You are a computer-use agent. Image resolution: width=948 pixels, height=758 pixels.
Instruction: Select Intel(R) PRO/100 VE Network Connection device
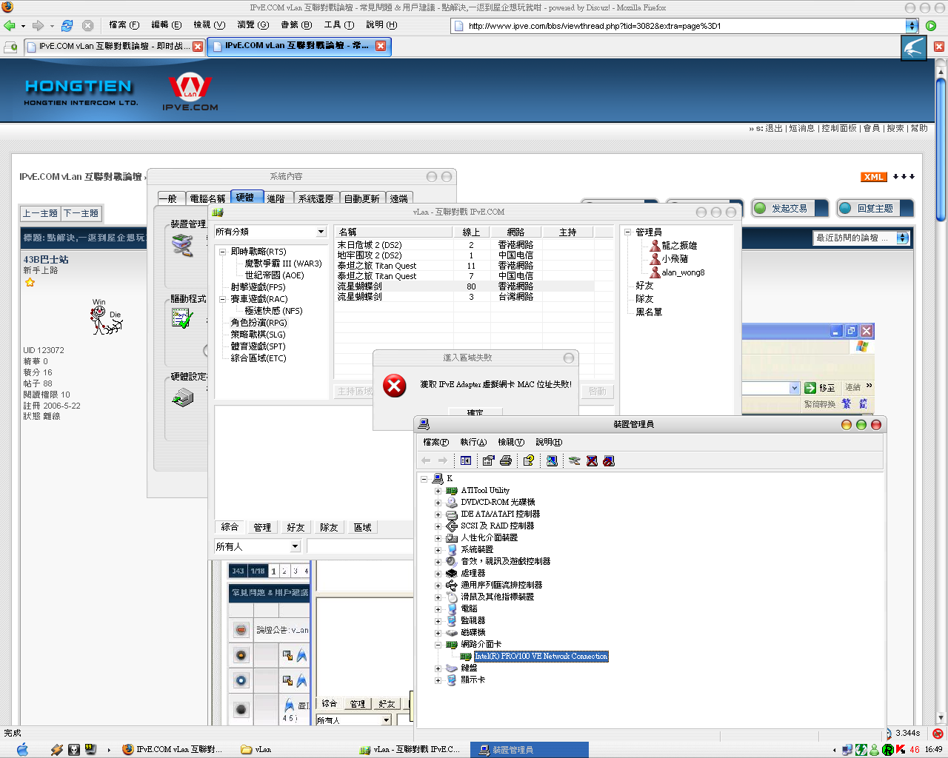pyautogui.click(x=541, y=657)
